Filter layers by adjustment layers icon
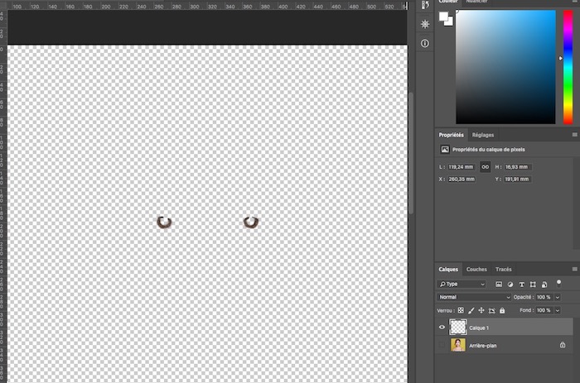 click(510, 284)
